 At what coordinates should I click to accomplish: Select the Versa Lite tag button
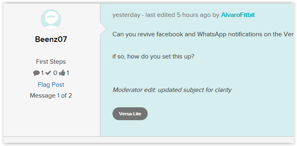pyautogui.click(x=130, y=114)
